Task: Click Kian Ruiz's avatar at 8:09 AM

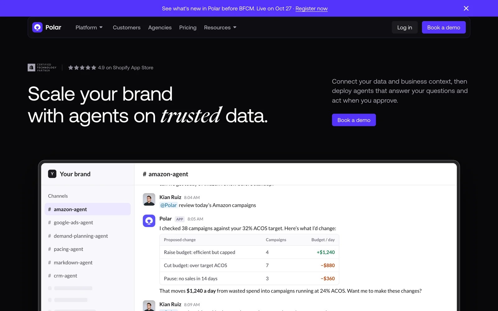Action: [x=149, y=306]
